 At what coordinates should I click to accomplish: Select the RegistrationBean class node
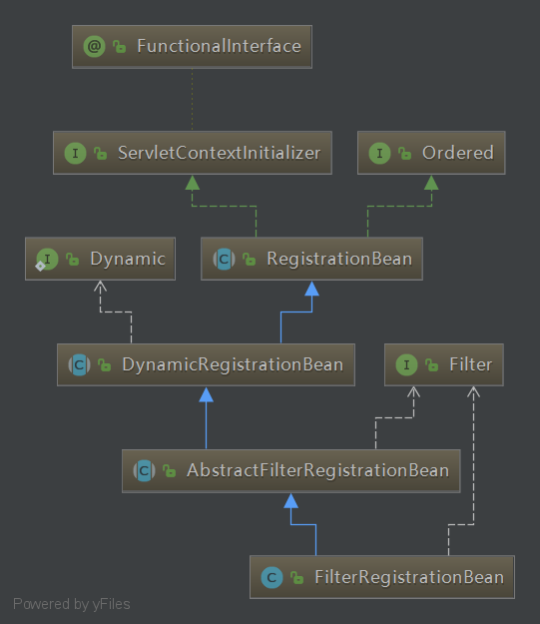click(312, 259)
